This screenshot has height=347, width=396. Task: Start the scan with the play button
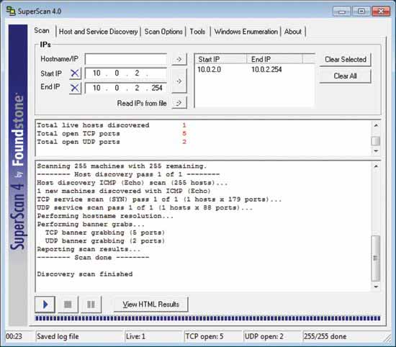pyautogui.click(x=45, y=305)
